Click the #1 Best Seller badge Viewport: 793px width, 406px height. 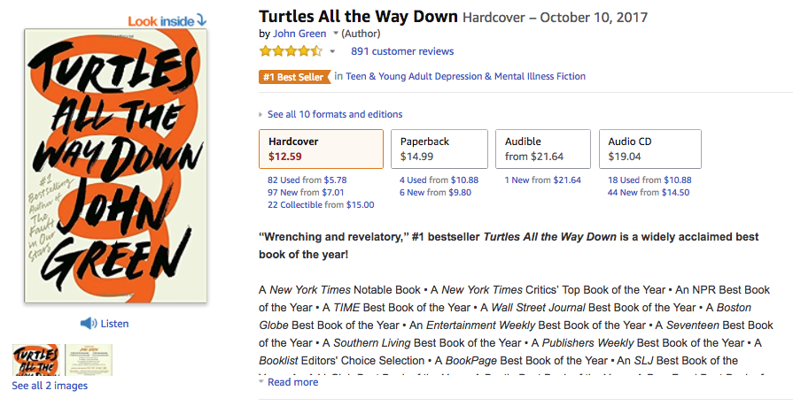click(x=292, y=77)
